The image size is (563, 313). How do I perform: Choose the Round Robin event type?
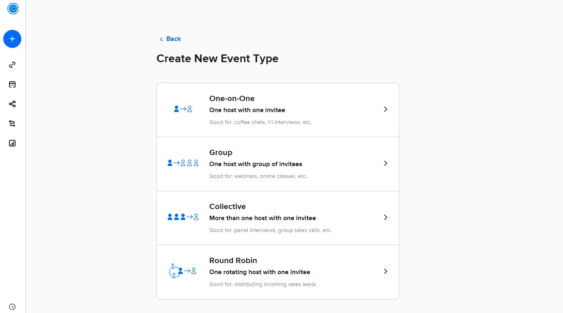point(278,271)
